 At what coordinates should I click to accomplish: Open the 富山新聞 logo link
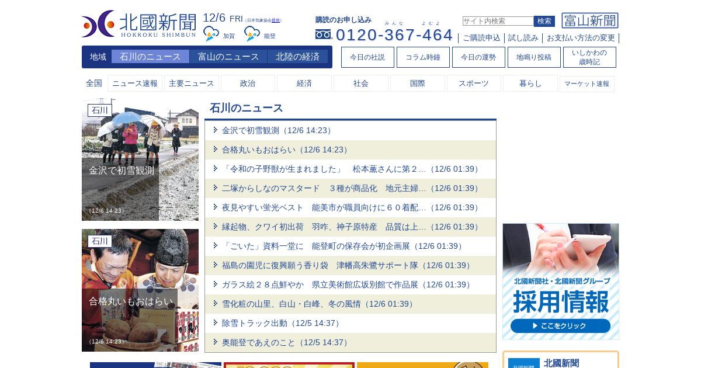590,20
